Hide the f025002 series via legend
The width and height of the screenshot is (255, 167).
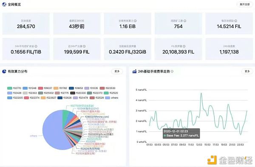tap(46, 93)
